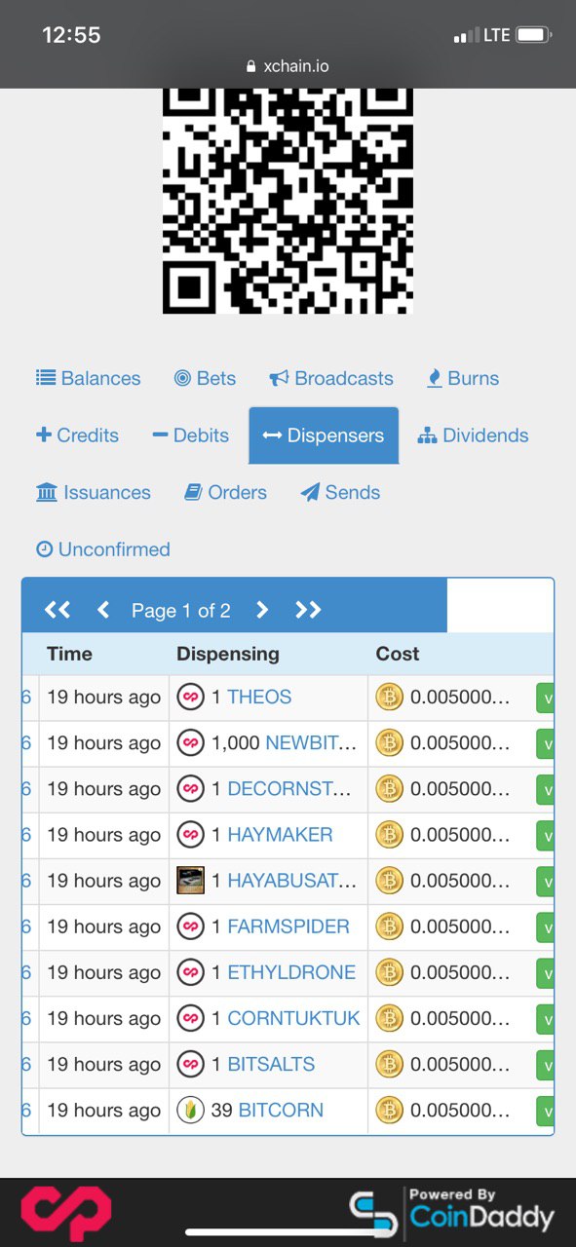Image resolution: width=576 pixels, height=1247 pixels.
Task: Click the green button in FARMSPIDER row
Action: point(545,926)
